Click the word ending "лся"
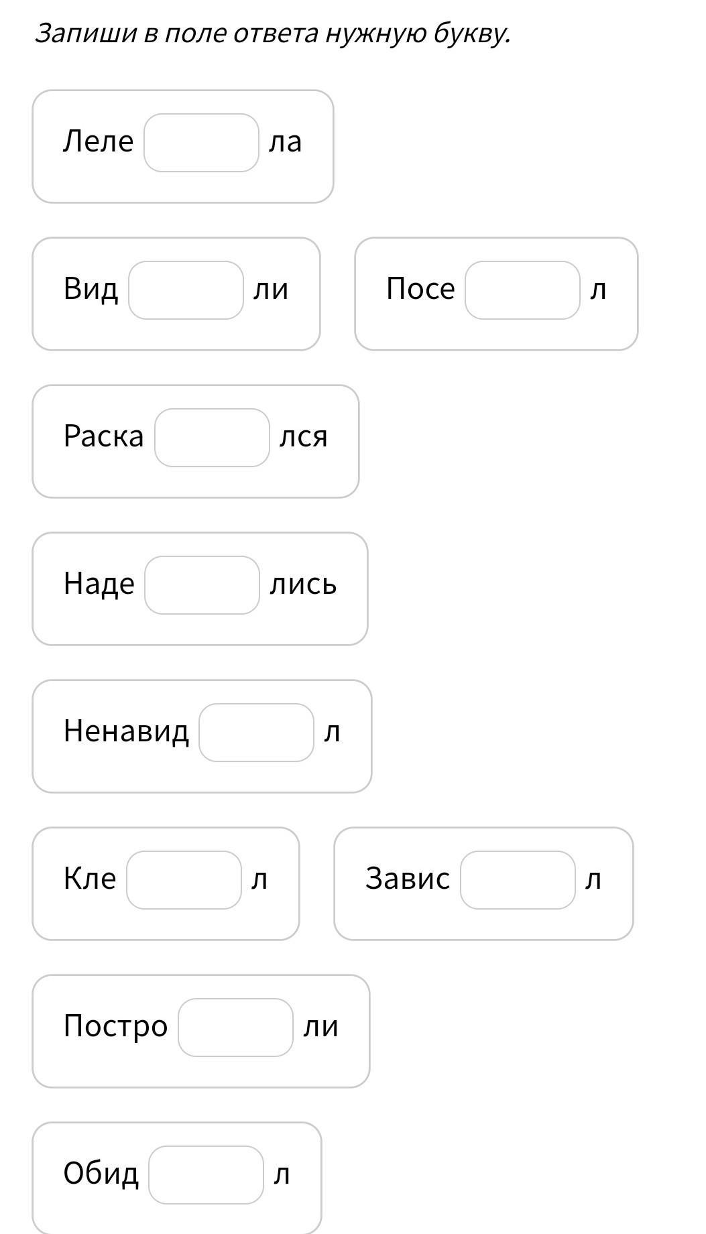 pos(304,437)
